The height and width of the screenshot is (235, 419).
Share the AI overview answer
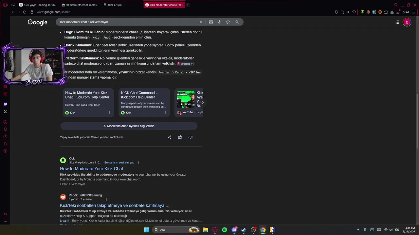coord(170,137)
